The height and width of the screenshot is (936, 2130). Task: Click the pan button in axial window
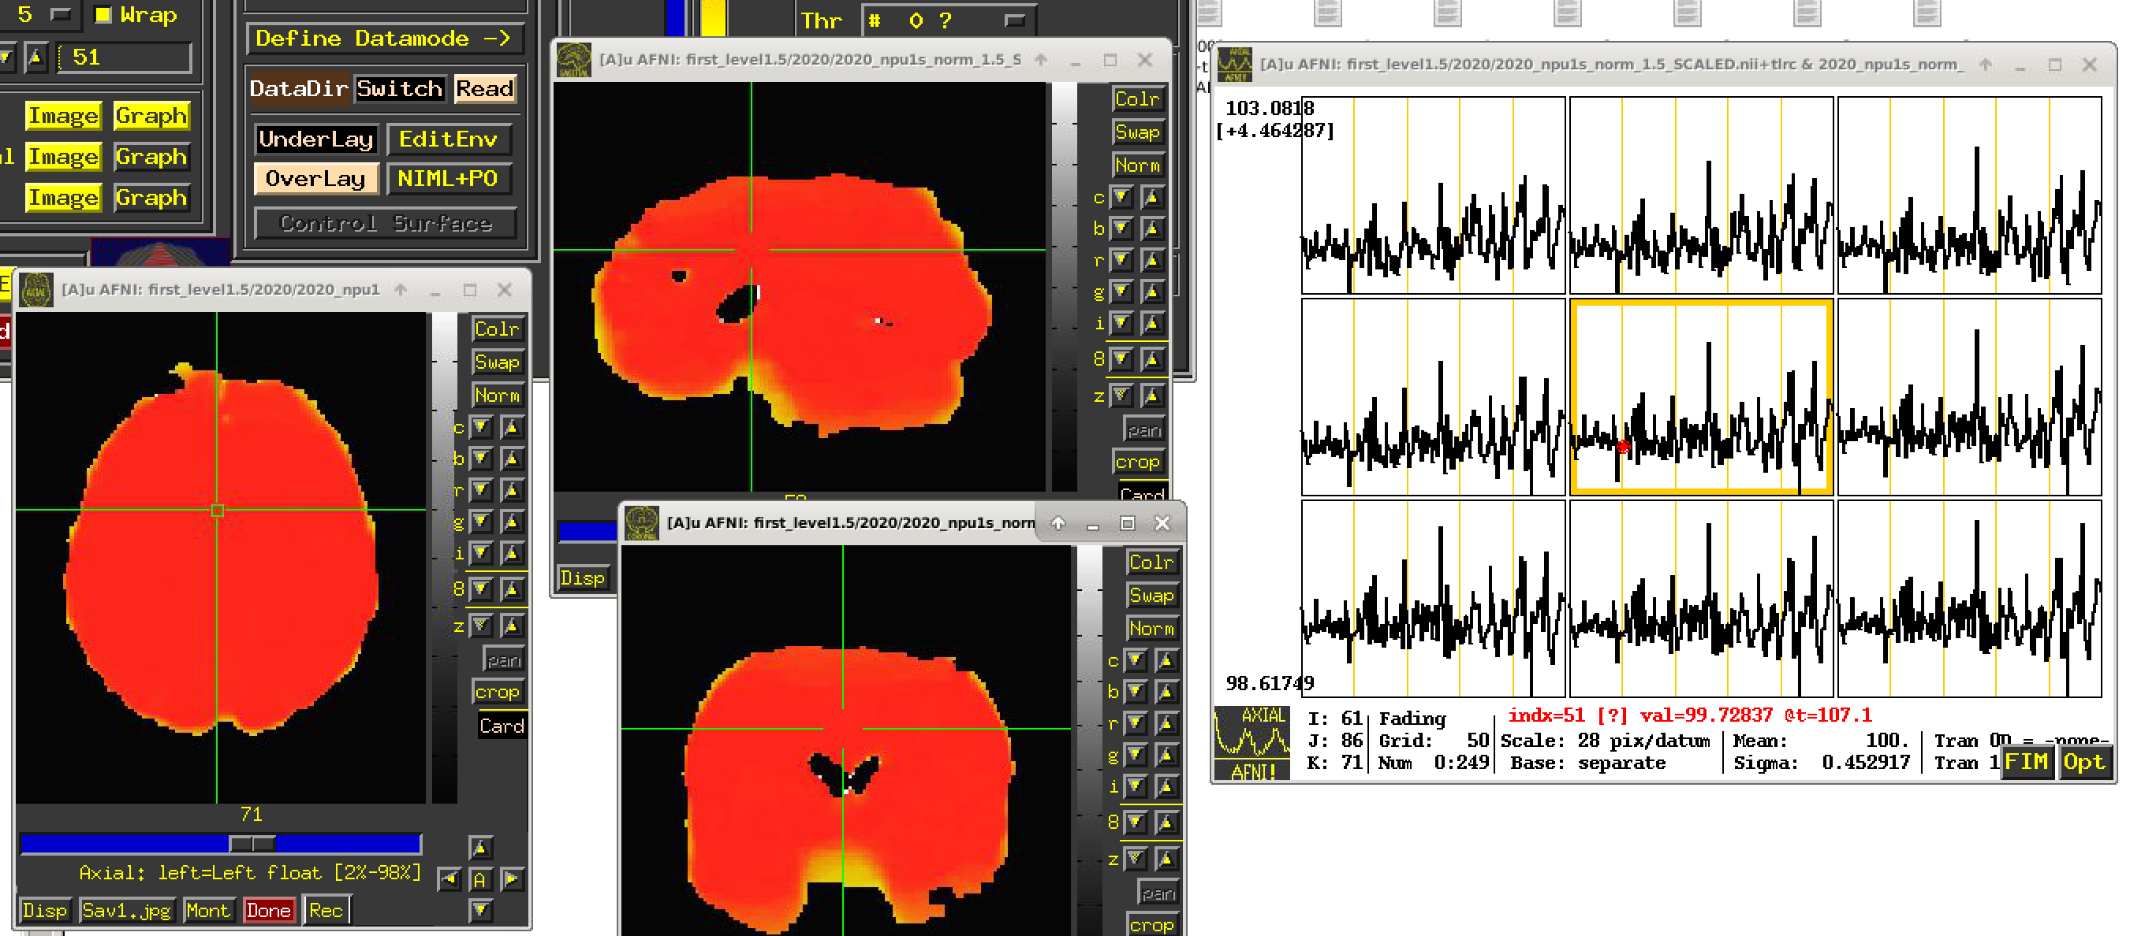(x=504, y=660)
